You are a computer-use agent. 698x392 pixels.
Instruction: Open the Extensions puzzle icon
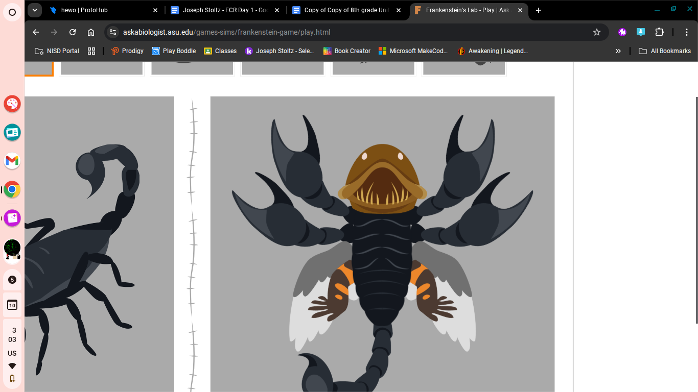[659, 32]
